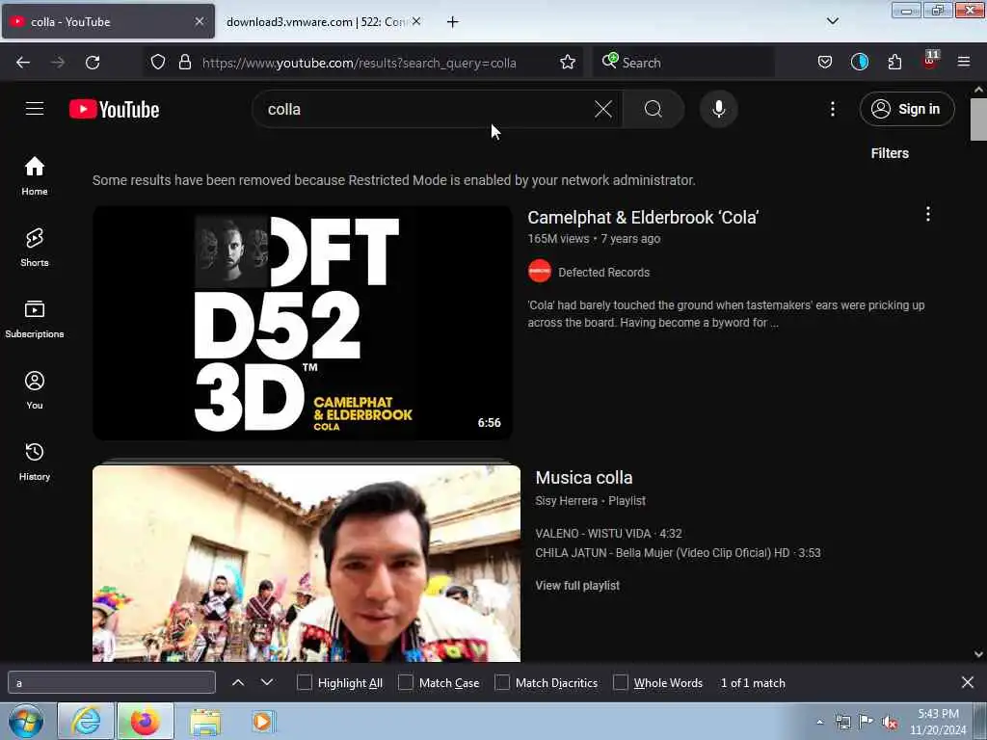
Task: Open YouTube settings three-dot menu
Action: [x=832, y=109]
